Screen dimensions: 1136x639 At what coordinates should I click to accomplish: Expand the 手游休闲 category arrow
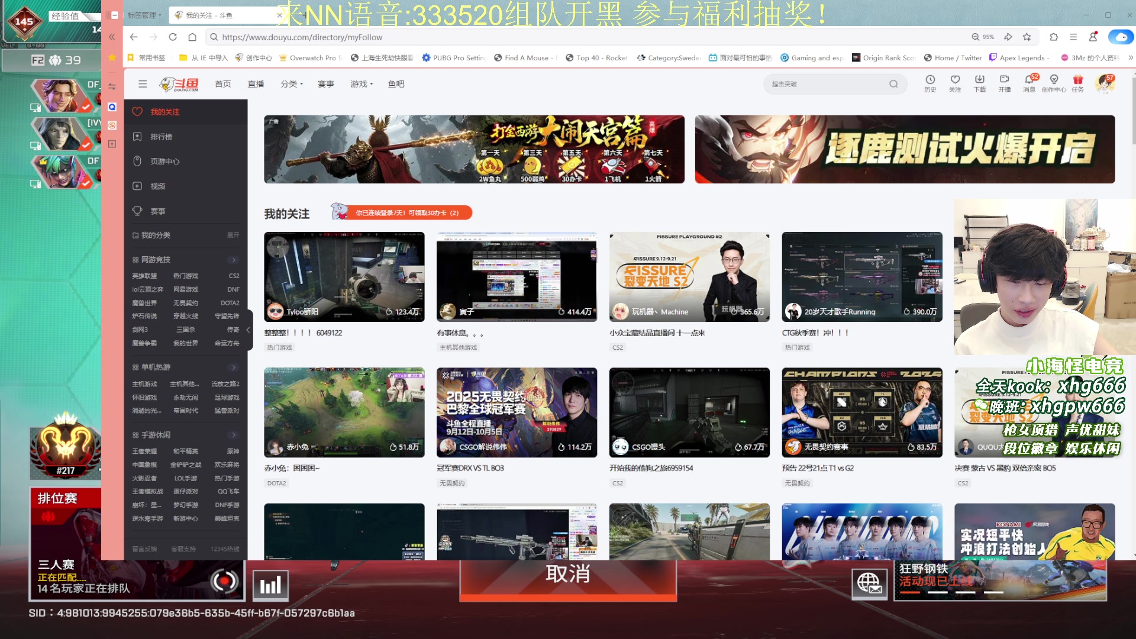point(234,435)
